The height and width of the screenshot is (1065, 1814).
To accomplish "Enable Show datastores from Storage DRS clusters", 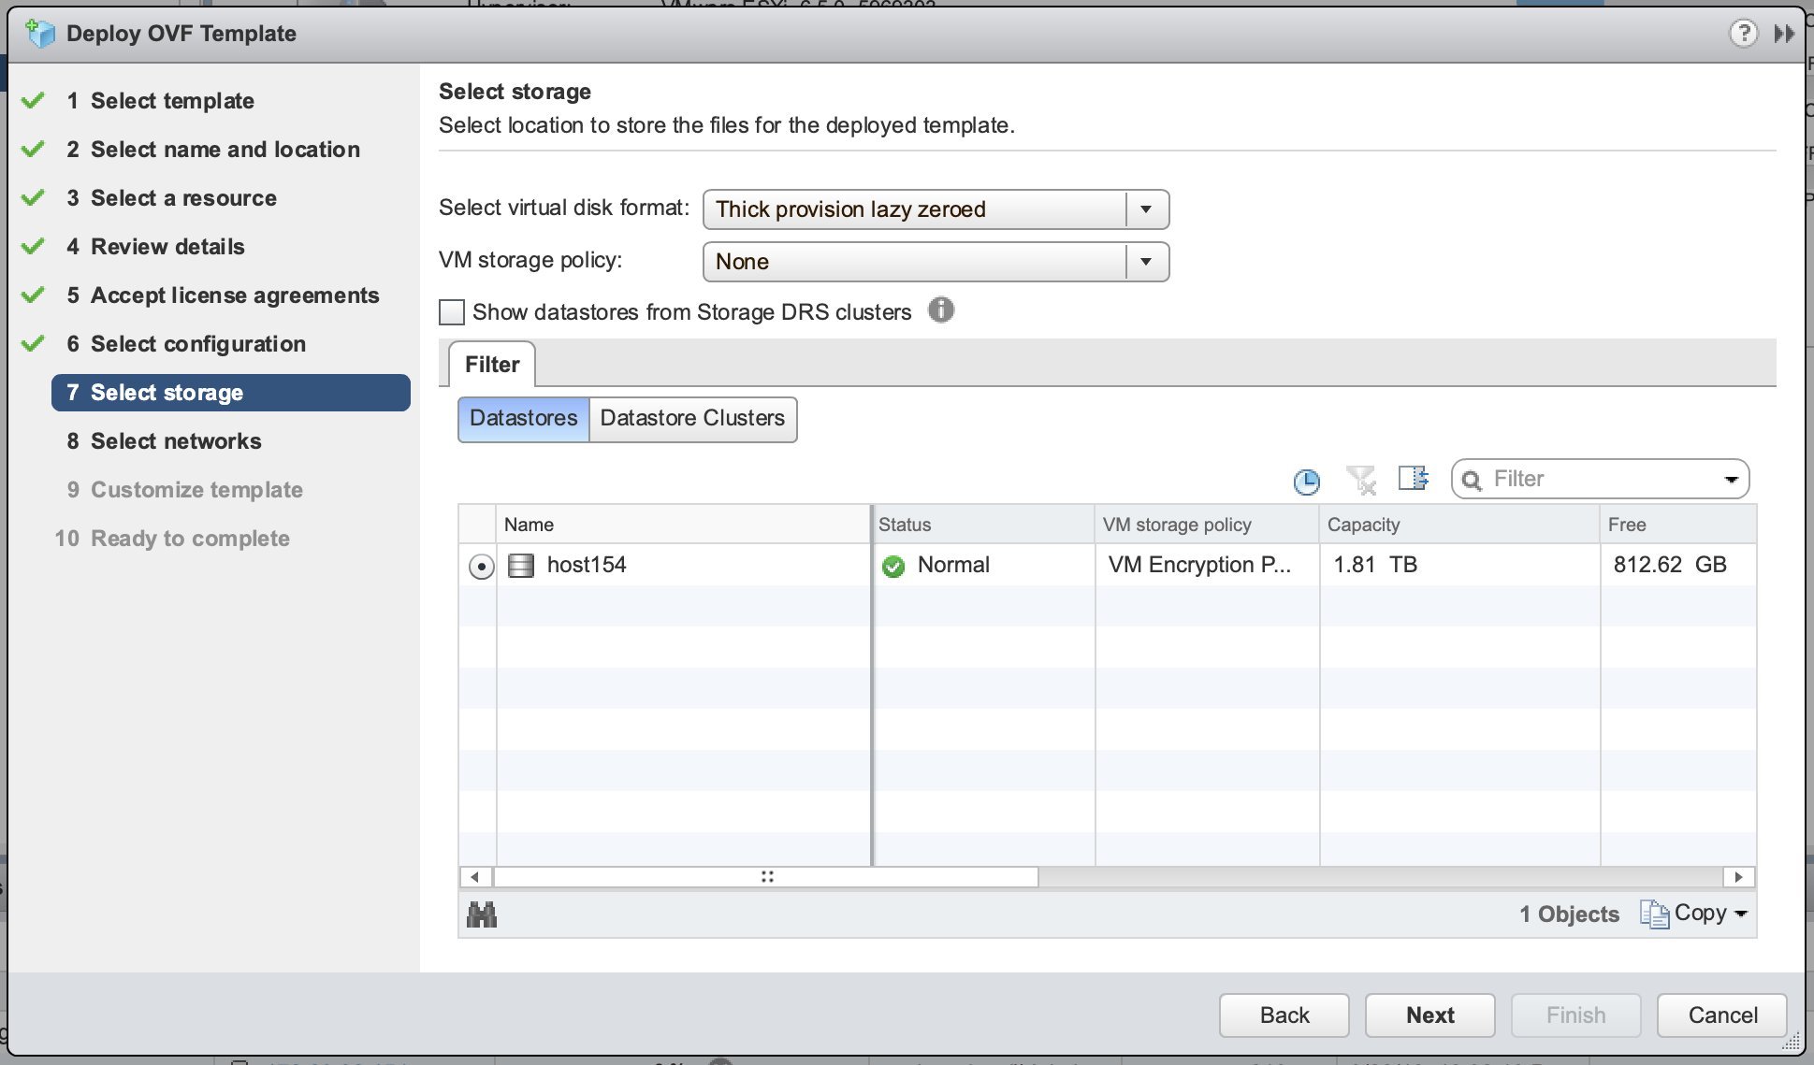I will coord(451,311).
